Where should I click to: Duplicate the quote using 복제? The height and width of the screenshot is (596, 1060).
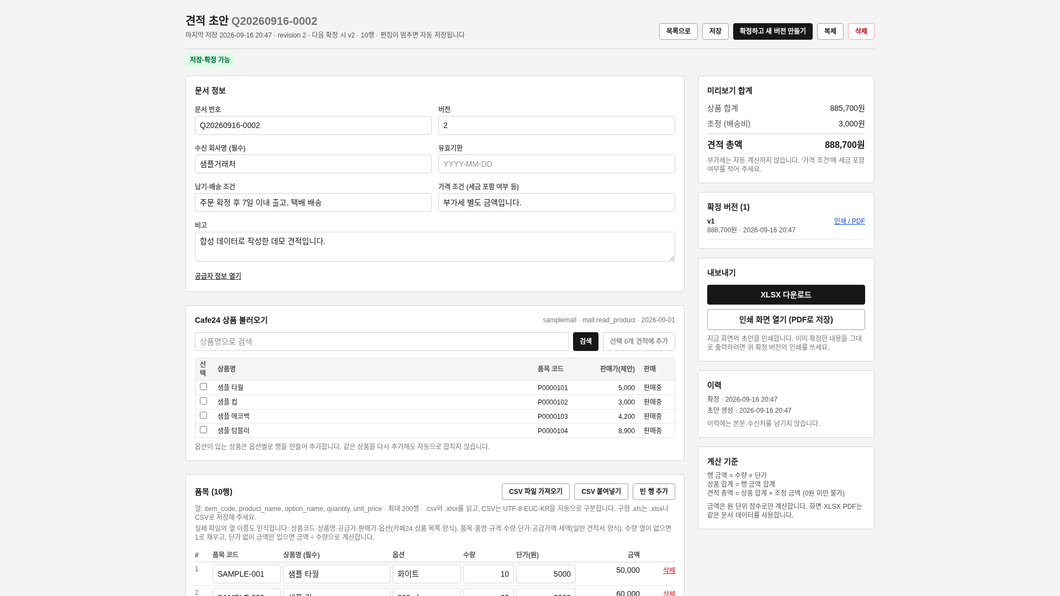point(830,31)
